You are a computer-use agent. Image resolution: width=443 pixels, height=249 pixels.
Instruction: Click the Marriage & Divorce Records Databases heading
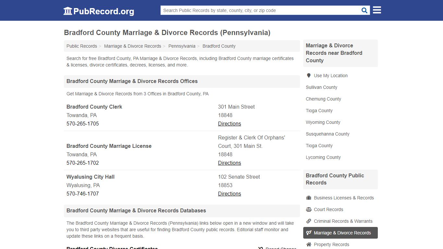(136, 210)
